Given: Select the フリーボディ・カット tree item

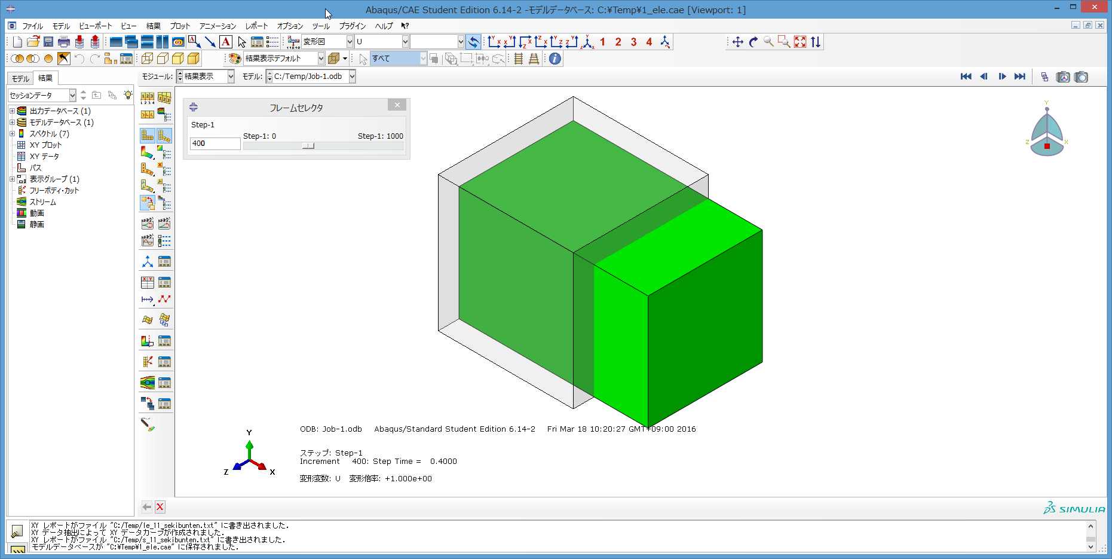Looking at the screenshot, I should point(54,191).
